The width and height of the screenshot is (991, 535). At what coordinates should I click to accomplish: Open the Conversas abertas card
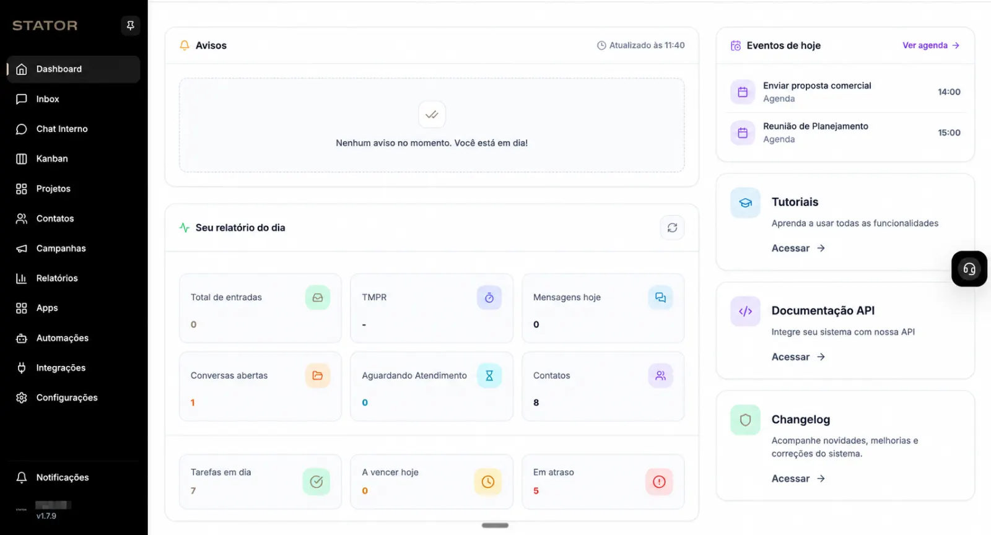260,386
